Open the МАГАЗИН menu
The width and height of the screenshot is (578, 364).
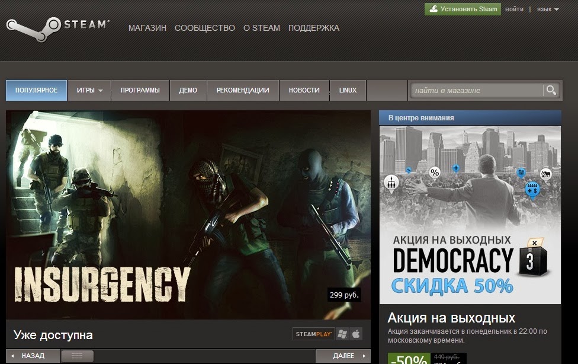(147, 28)
